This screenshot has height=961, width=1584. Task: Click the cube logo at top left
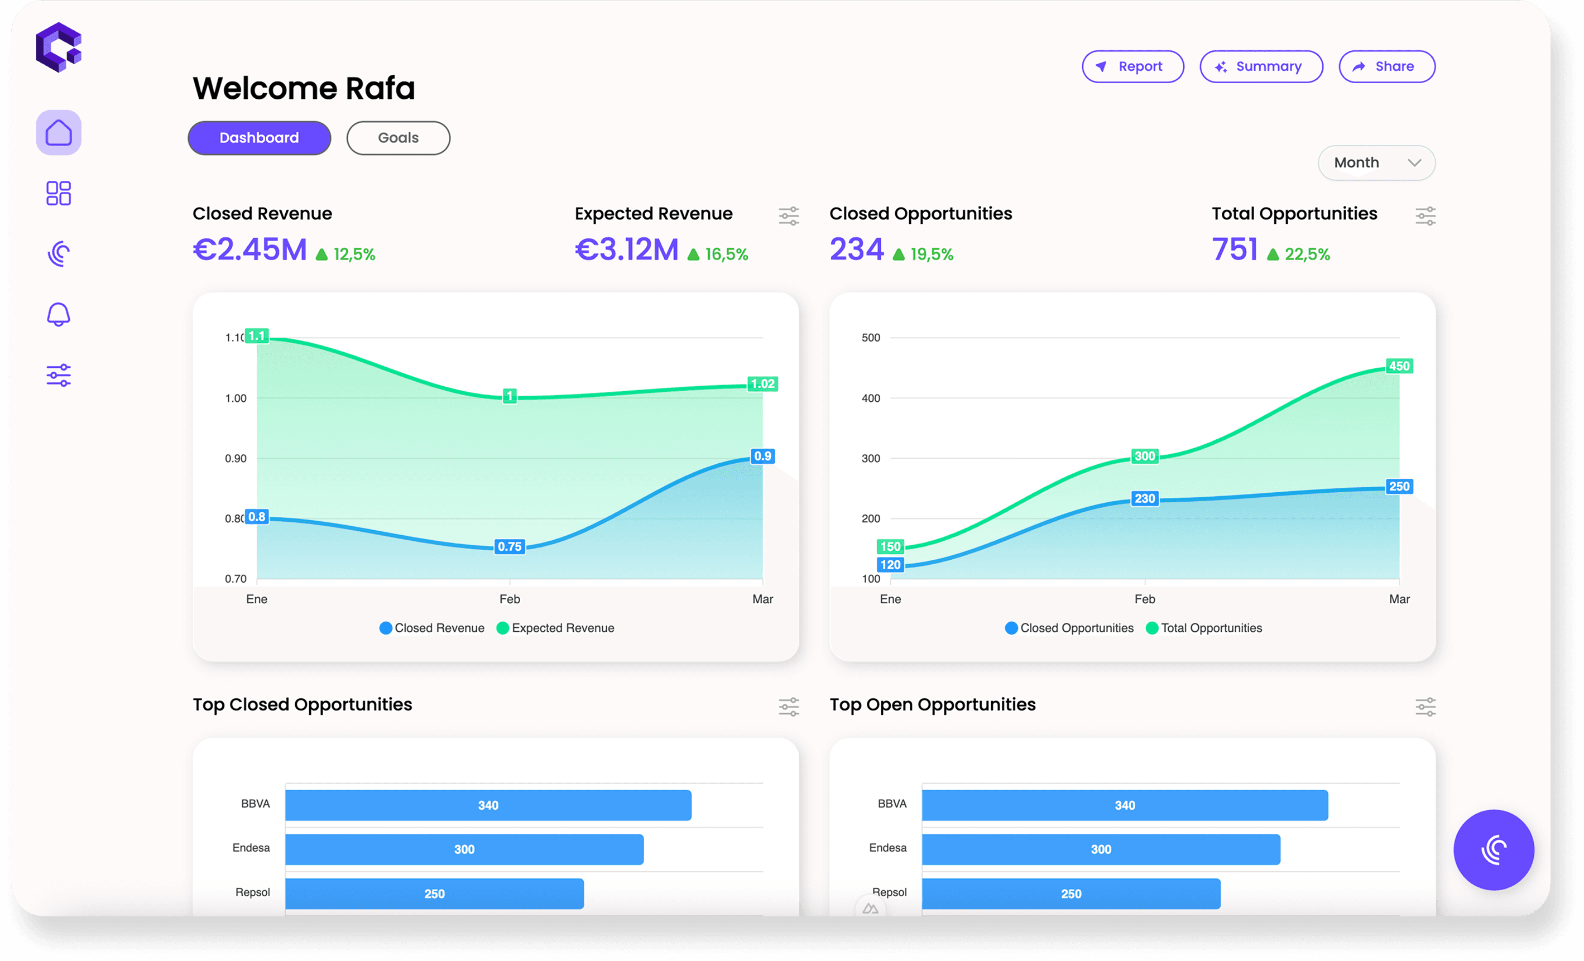pyautogui.click(x=59, y=47)
